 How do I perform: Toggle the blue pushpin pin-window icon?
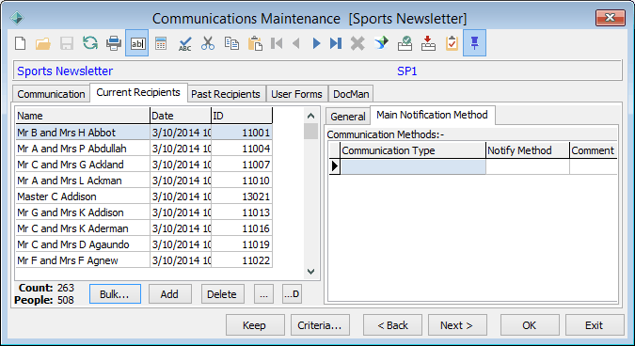[x=475, y=43]
